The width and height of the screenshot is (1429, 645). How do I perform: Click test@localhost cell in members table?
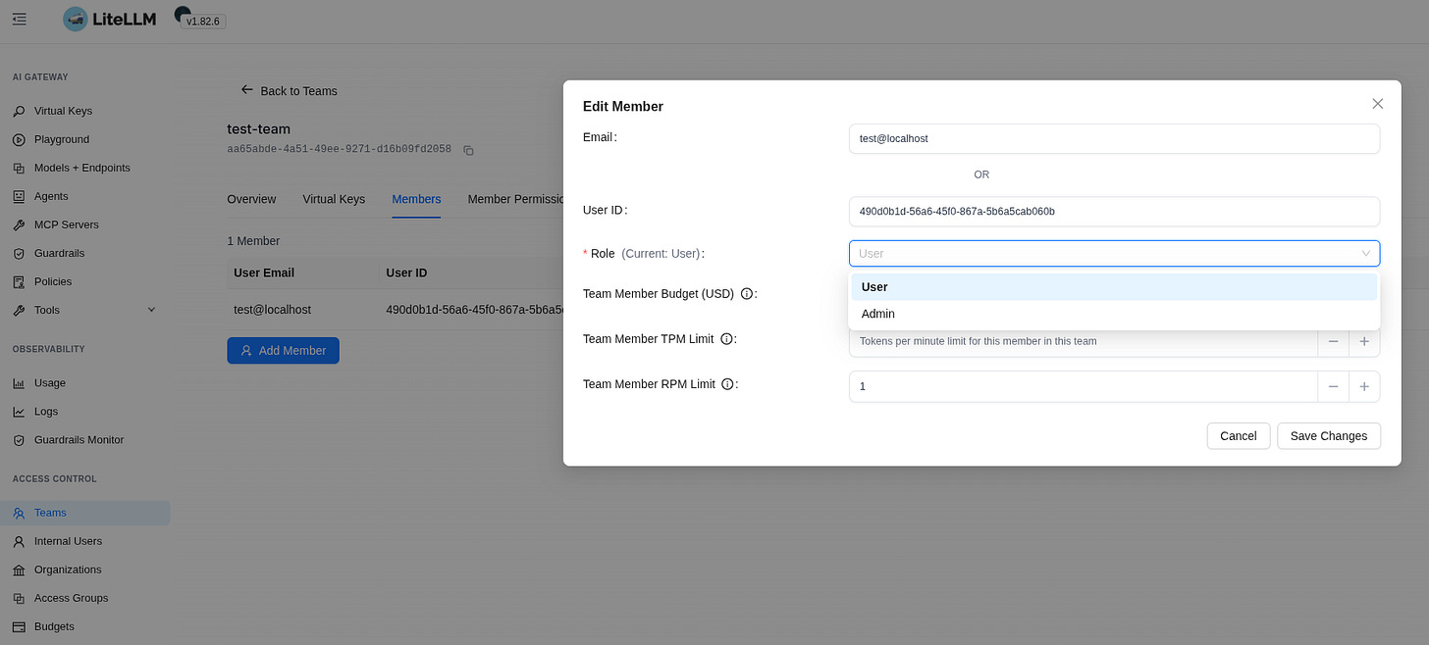272,309
